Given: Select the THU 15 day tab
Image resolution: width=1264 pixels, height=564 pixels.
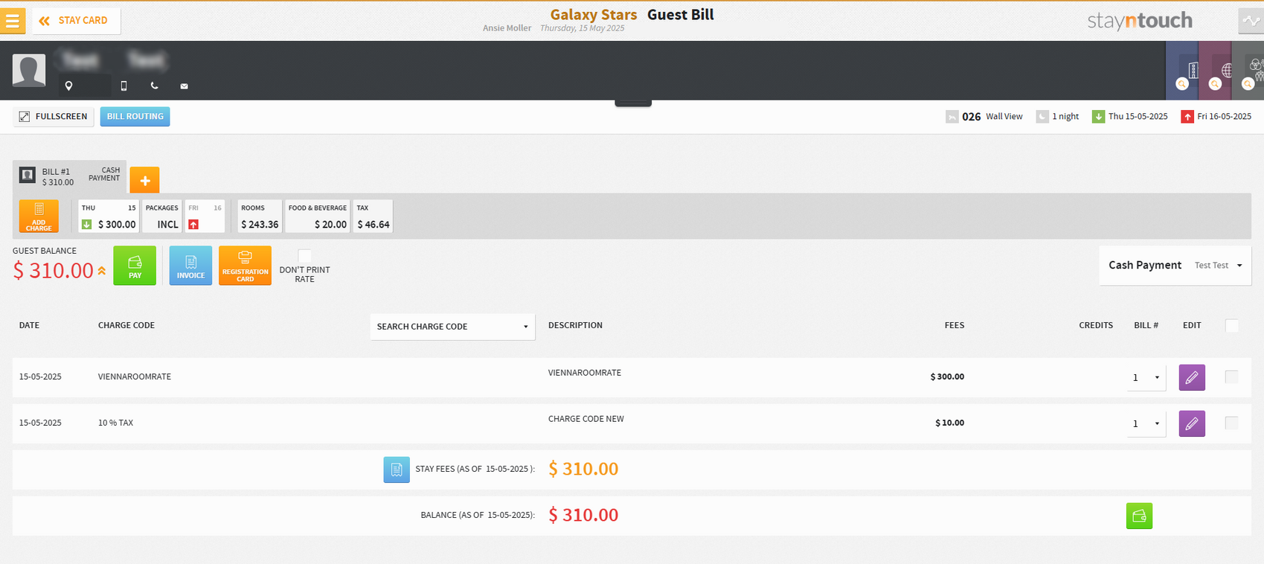Looking at the screenshot, I should pyautogui.click(x=109, y=217).
